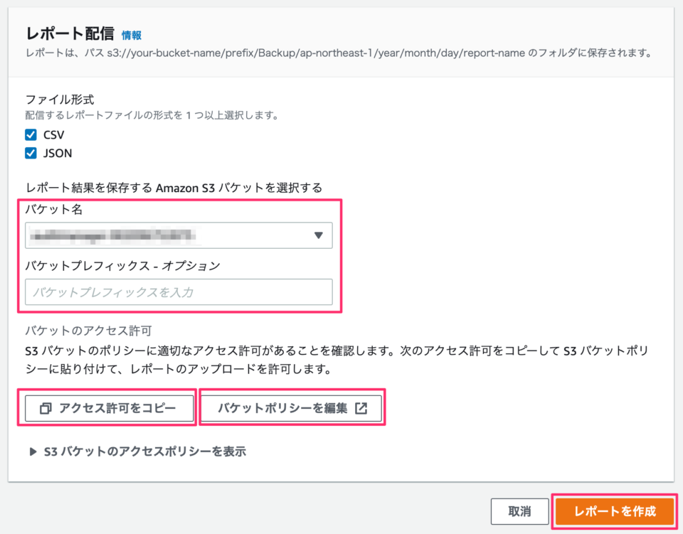Image resolution: width=683 pixels, height=534 pixels.
Task: Click the triangle icon beside S3 バケットのアクセスポリシーを表示
Action: [33, 452]
